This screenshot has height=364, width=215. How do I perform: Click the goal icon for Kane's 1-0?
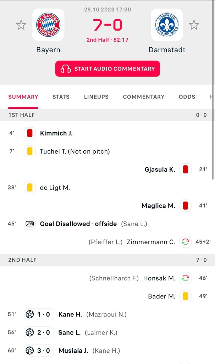(30, 314)
